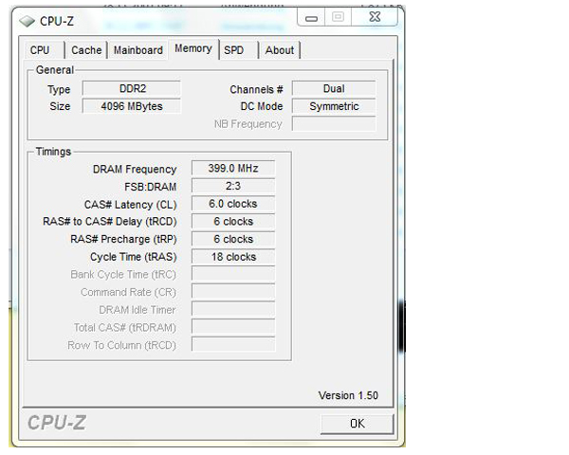This screenshot has width=569, height=455.
Task: Click the DC Mode label
Action: tap(262, 106)
